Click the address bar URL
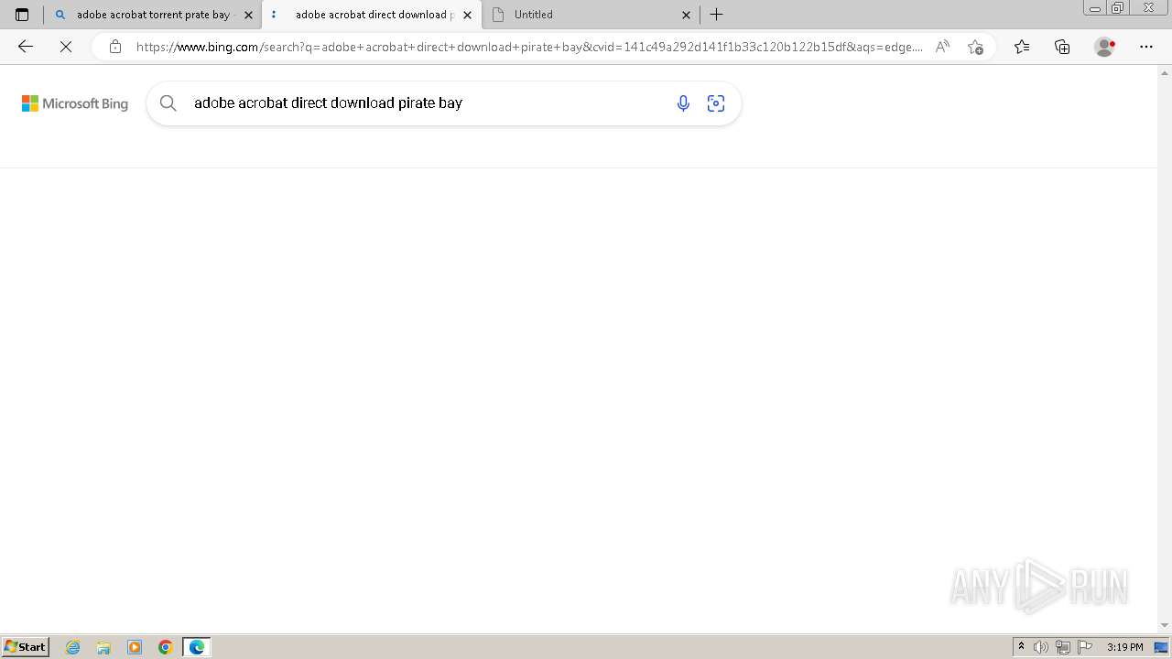1172x659 pixels. (529, 47)
